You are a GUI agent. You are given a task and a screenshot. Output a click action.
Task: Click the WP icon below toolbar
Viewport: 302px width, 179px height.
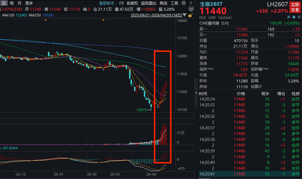[191, 9]
